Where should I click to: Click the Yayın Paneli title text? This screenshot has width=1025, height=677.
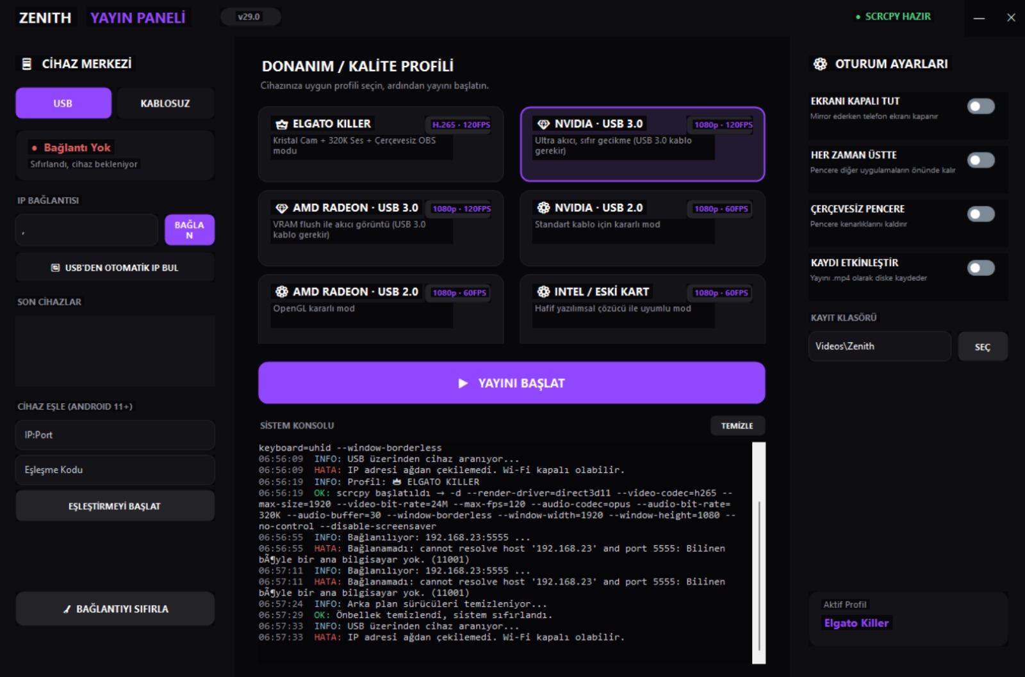(x=138, y=18)
